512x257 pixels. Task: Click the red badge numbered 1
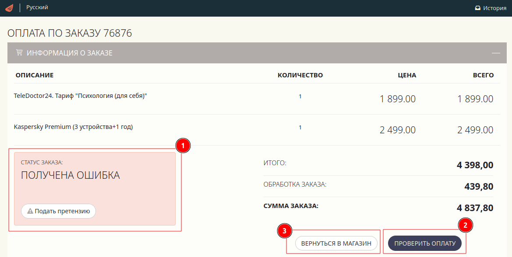[x=183, y=146]
